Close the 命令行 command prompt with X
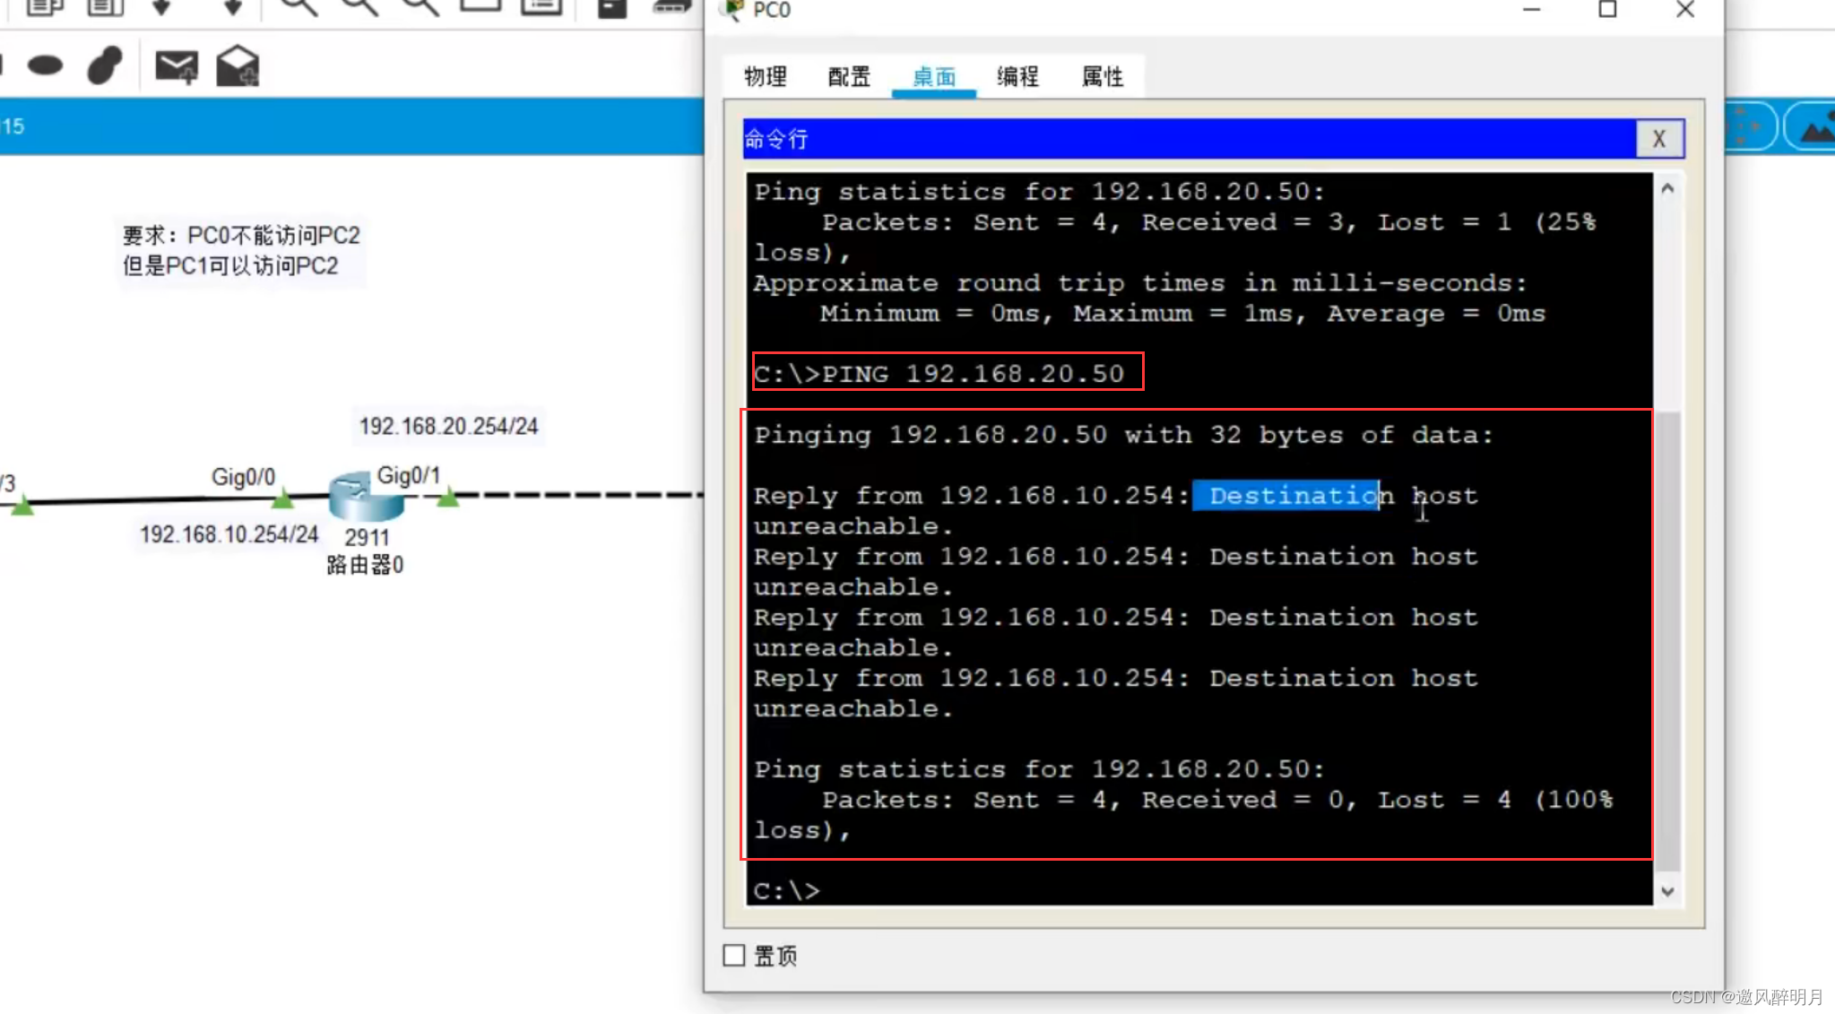Image resolution: width=1835 pixels, height=1014 pixels. 1659,139
